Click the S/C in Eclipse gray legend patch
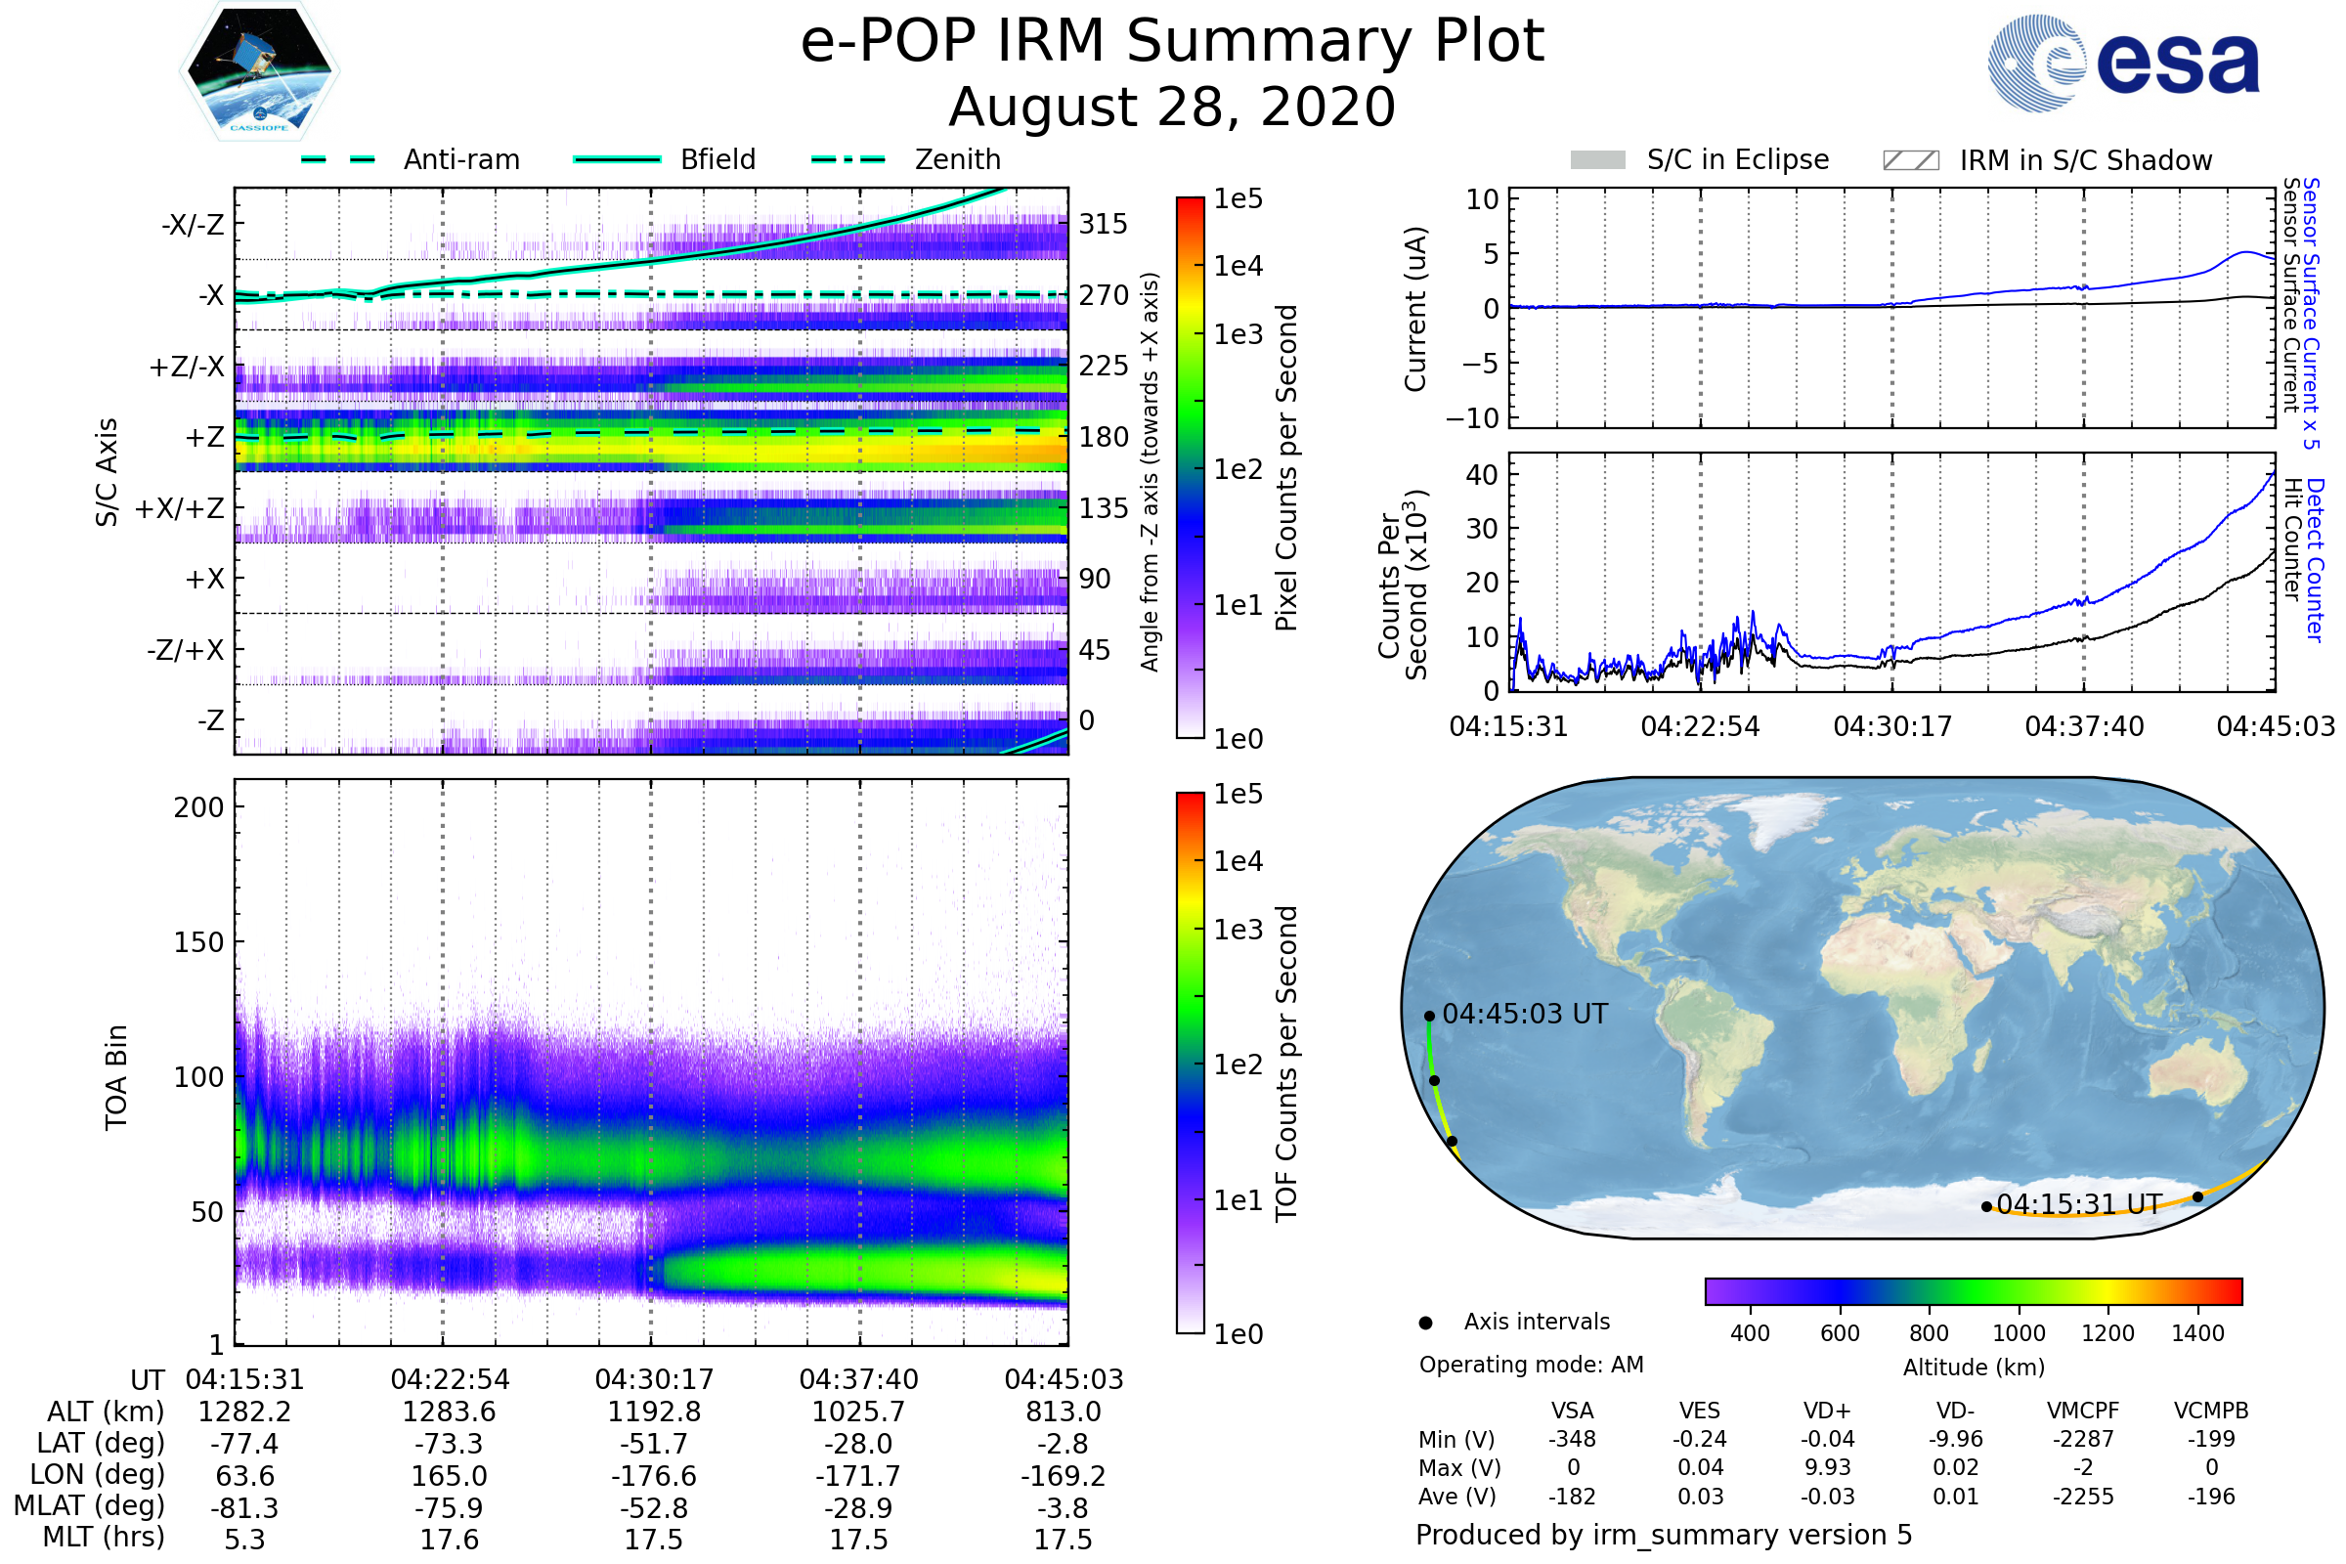 point(1597,160)
